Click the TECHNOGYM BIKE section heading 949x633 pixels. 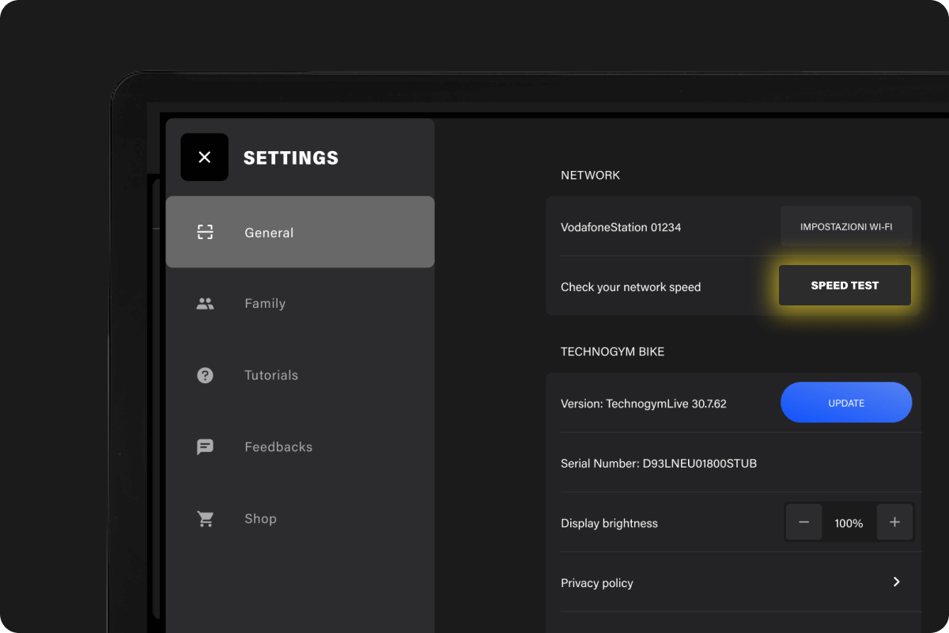pos(613,351)
